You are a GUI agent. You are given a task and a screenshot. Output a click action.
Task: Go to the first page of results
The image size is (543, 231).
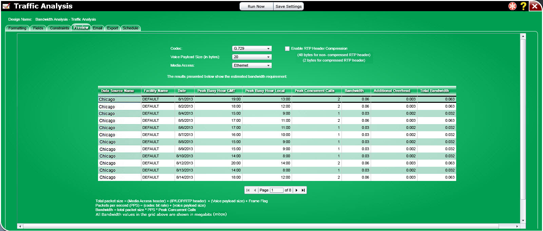(x=248, y=190)
